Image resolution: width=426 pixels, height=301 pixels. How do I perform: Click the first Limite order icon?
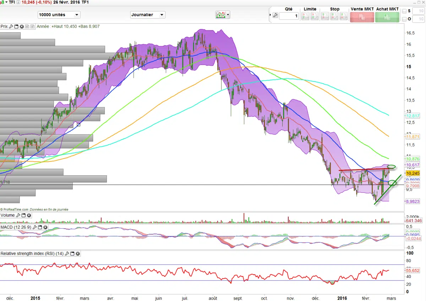tap(305, 16)
